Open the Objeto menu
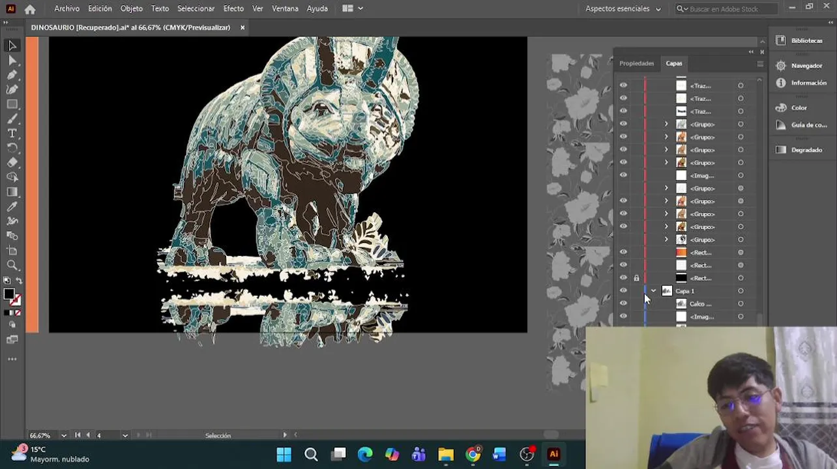This screenshot has height=469, width=837. (132, 8)
